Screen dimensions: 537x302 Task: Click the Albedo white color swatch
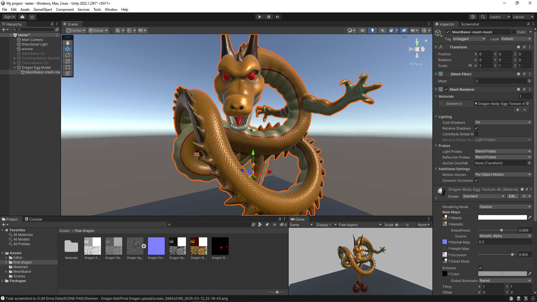point(502,218)
